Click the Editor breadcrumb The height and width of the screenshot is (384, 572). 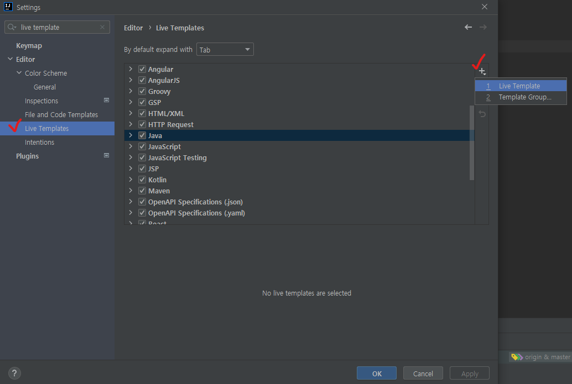133,28
